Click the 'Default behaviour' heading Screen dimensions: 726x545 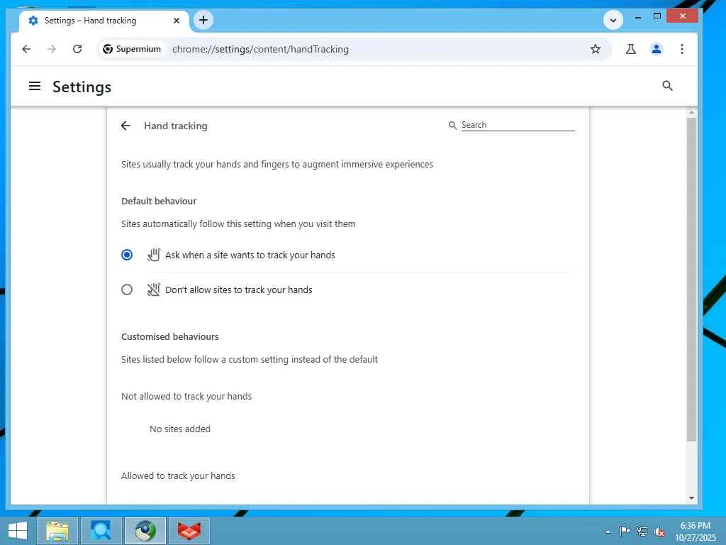[x=159, y=201]
